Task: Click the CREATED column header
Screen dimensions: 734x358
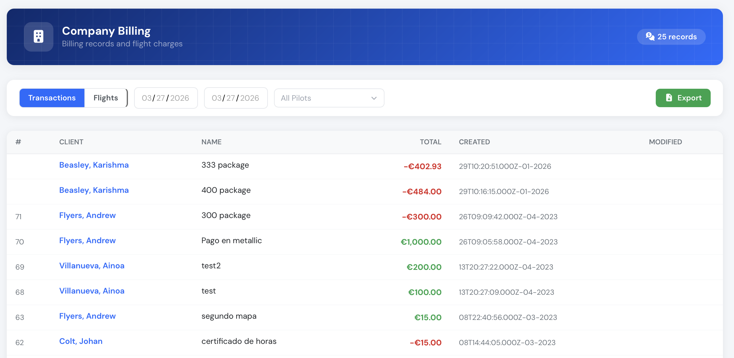Action: click(474, 142)
